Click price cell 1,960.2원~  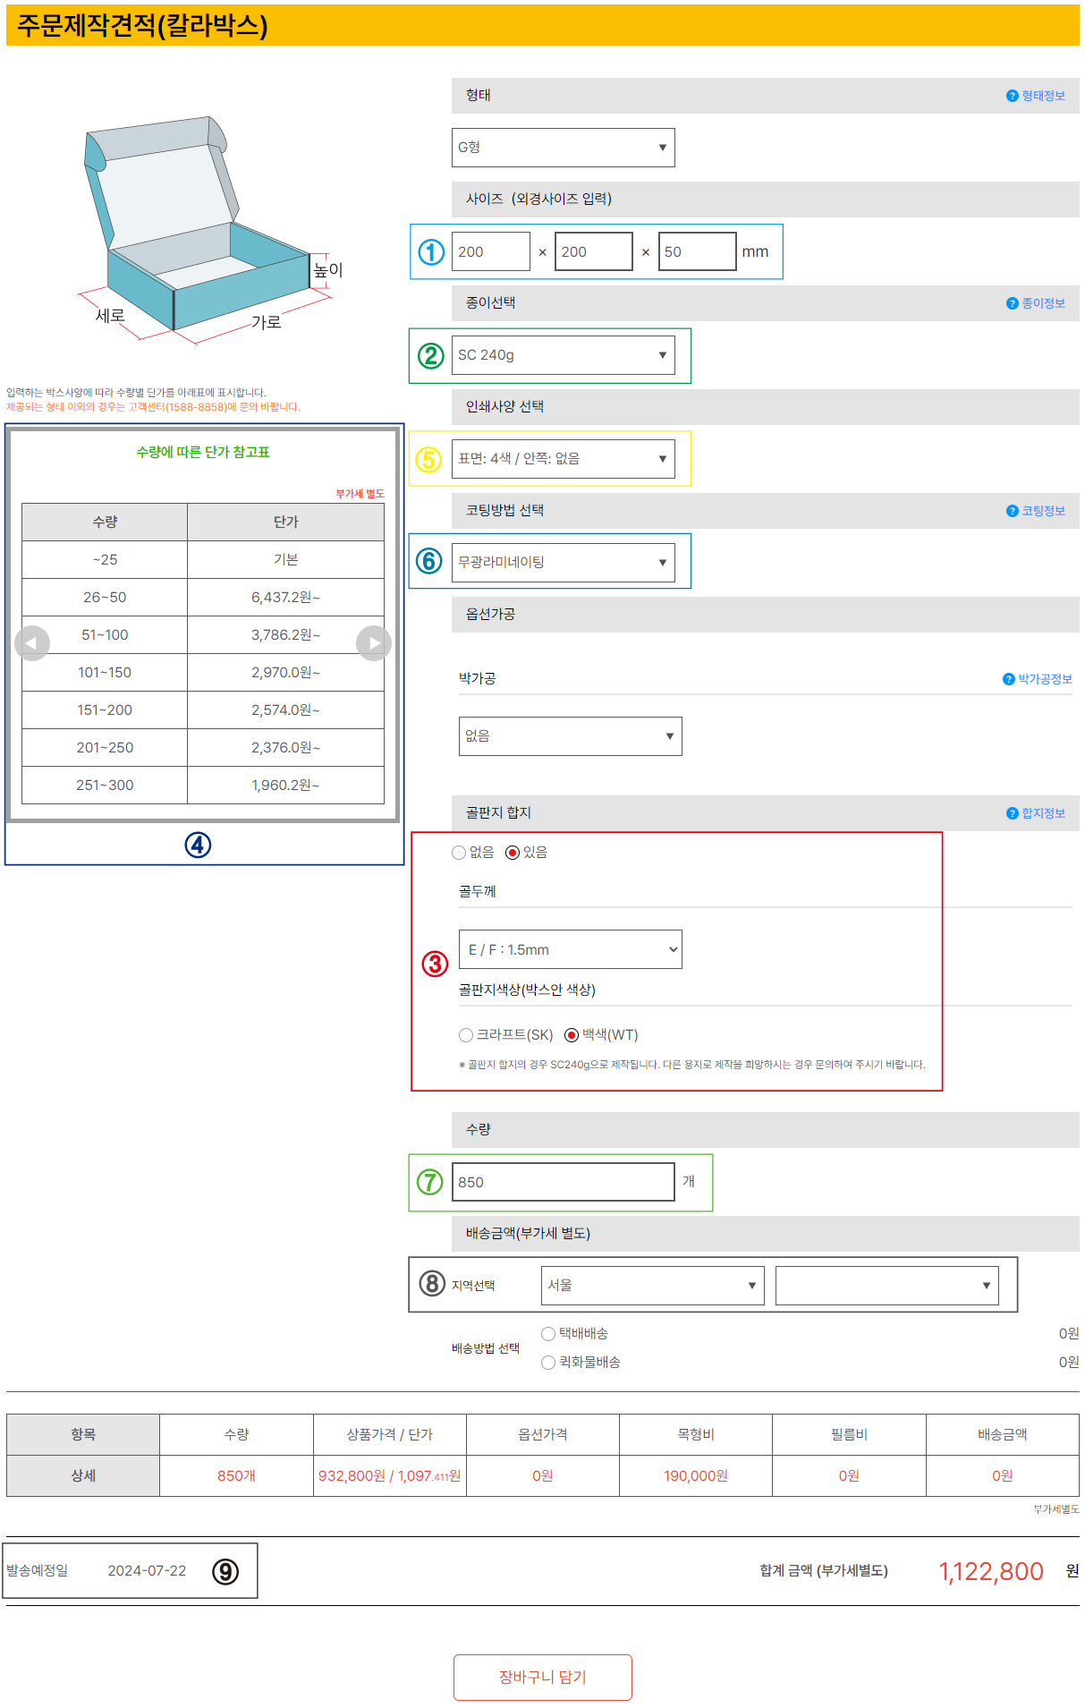pos(285,785)
